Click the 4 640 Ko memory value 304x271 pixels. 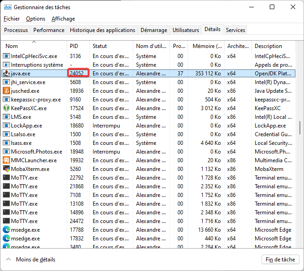pos(211,143)
